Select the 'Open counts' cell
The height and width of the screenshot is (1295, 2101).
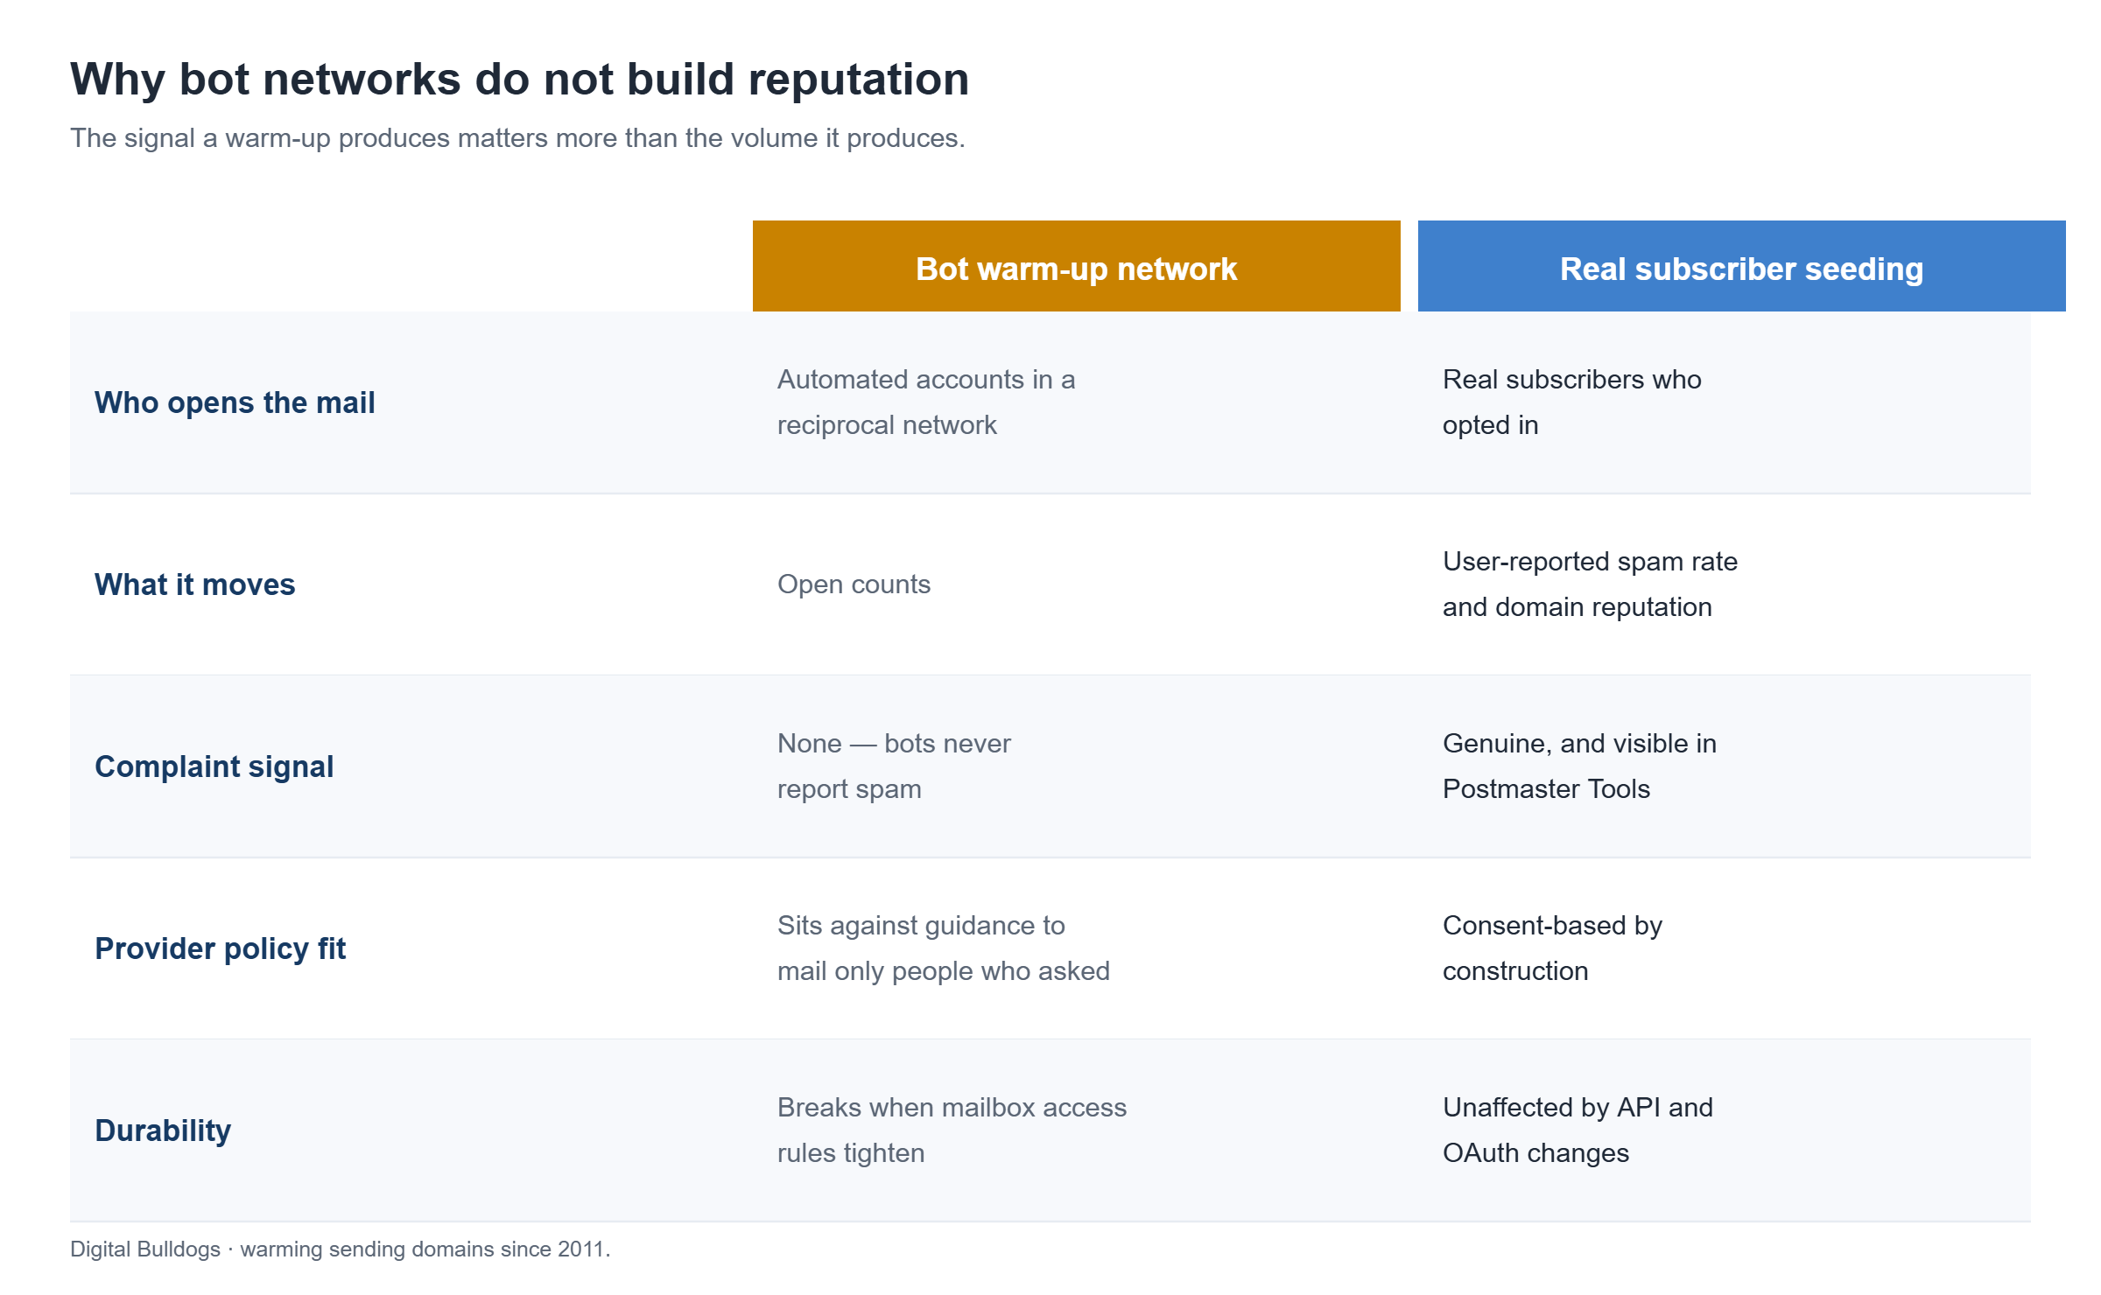854,584
